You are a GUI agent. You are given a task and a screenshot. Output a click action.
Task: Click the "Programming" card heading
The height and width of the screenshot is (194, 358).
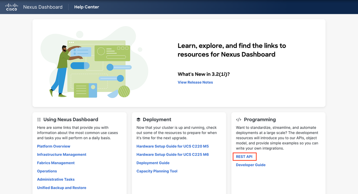click(x=260, y=119)
